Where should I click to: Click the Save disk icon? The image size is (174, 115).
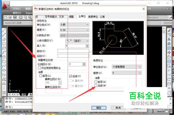coord(15,17)
